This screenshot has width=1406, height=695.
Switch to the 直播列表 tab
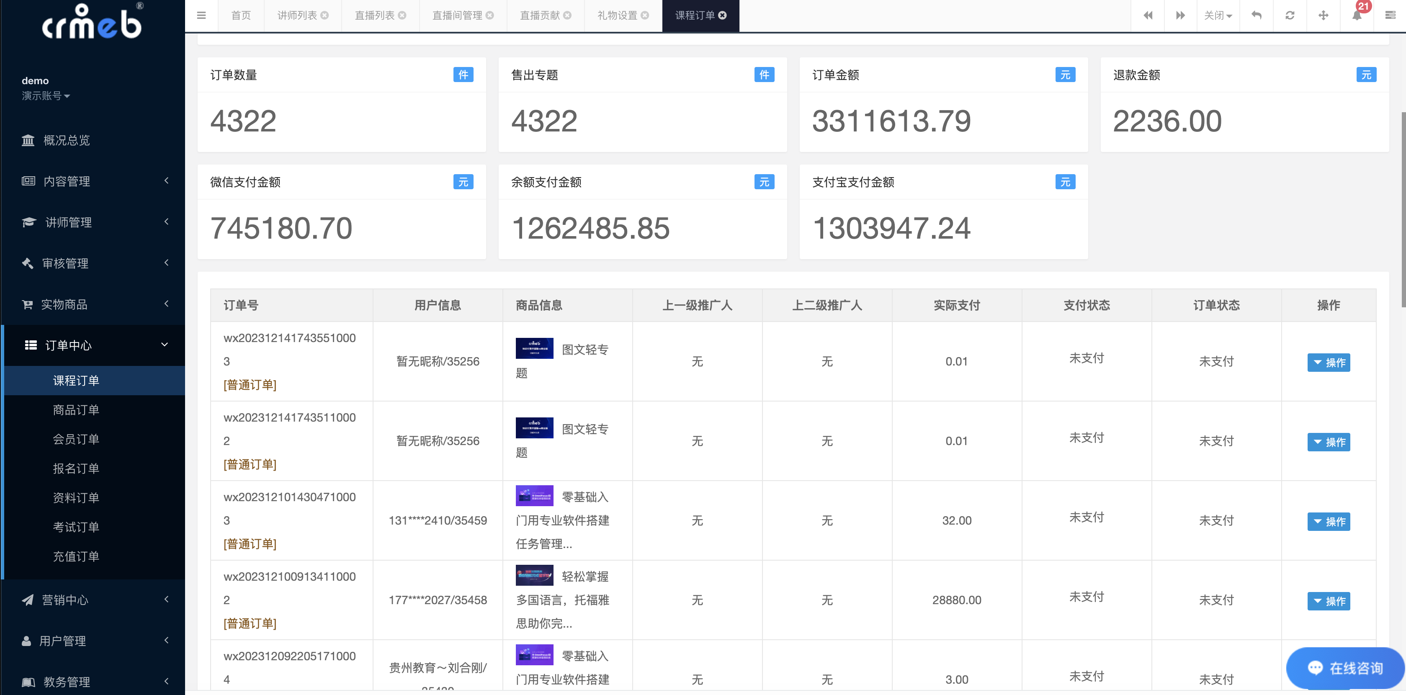tap(374, 15)
